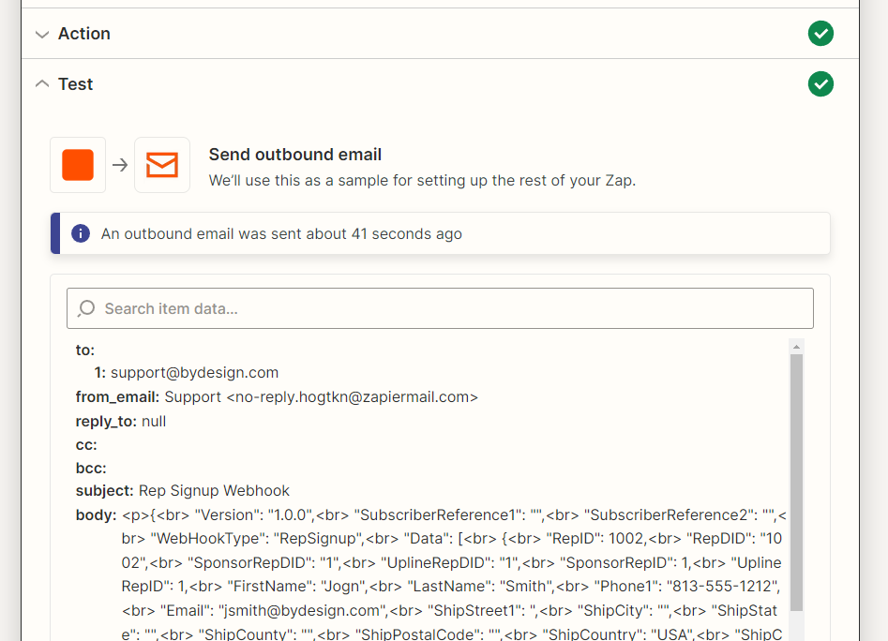The height and width of the screenshot is (641, 888).
Task: Click the scrollbar up arrow
Action: [x=796, y=347]
